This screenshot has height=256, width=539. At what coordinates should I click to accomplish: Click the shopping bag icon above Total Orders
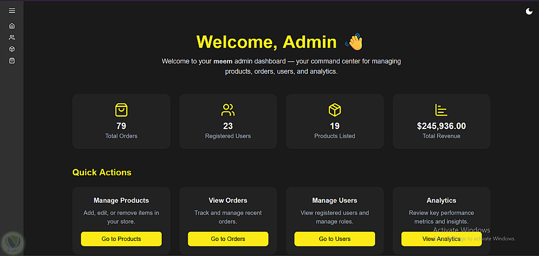pos(121,110)
